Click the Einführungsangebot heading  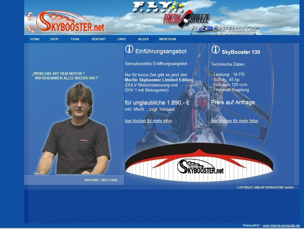[161, 51]
